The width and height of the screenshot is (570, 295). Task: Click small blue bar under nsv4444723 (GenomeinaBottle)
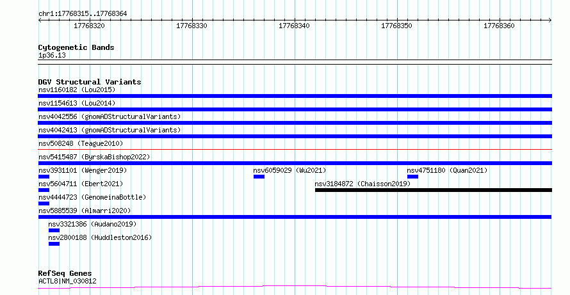pyautogui.click(x=44, y=203)
